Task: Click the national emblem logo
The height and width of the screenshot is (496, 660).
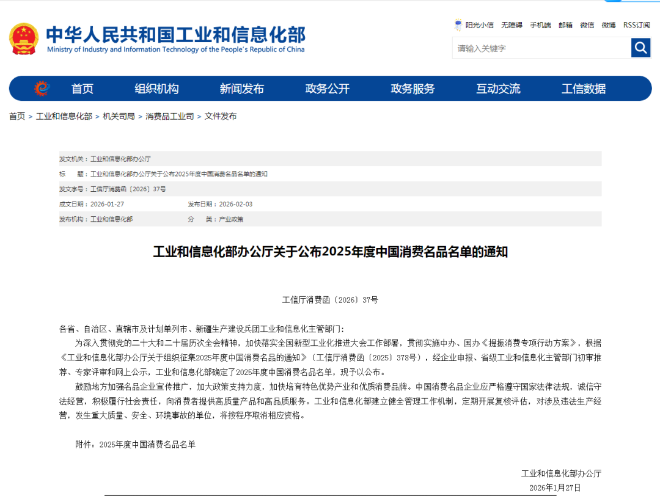Action: click(x=24, y=39)
